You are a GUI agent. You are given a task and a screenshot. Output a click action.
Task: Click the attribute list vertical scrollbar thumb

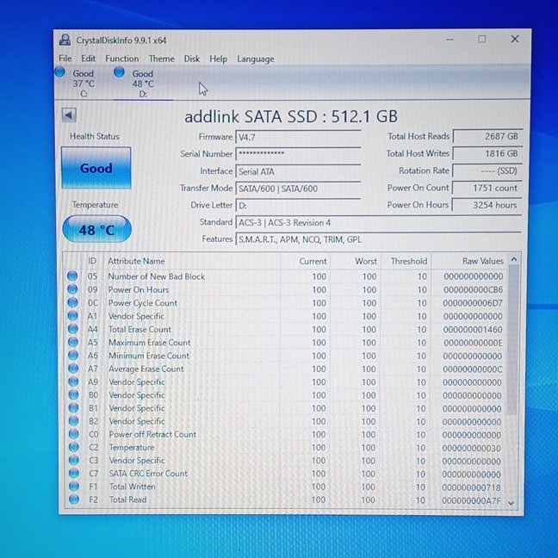(513, 340)
